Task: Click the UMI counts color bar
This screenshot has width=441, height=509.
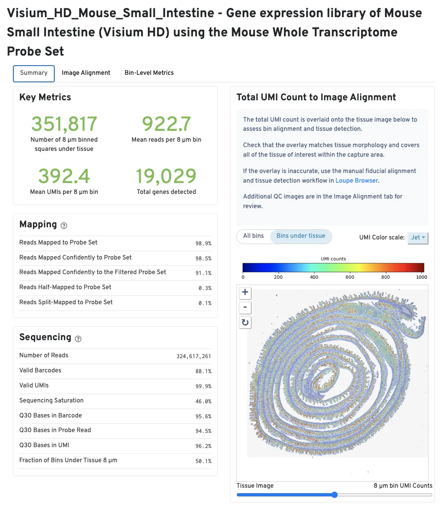Action: [x=333, y=267]
